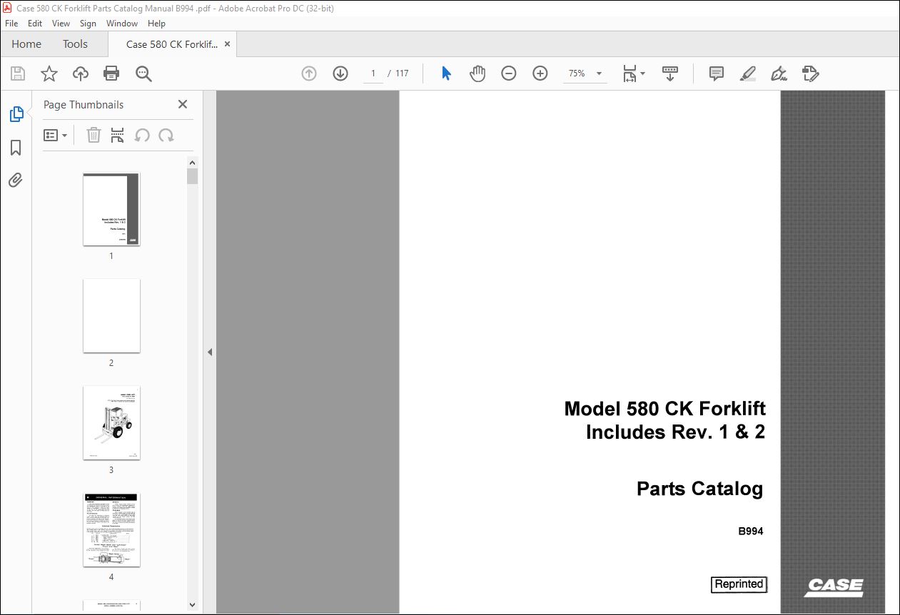
Task: Click the page number input field
Action: point(373,73)
